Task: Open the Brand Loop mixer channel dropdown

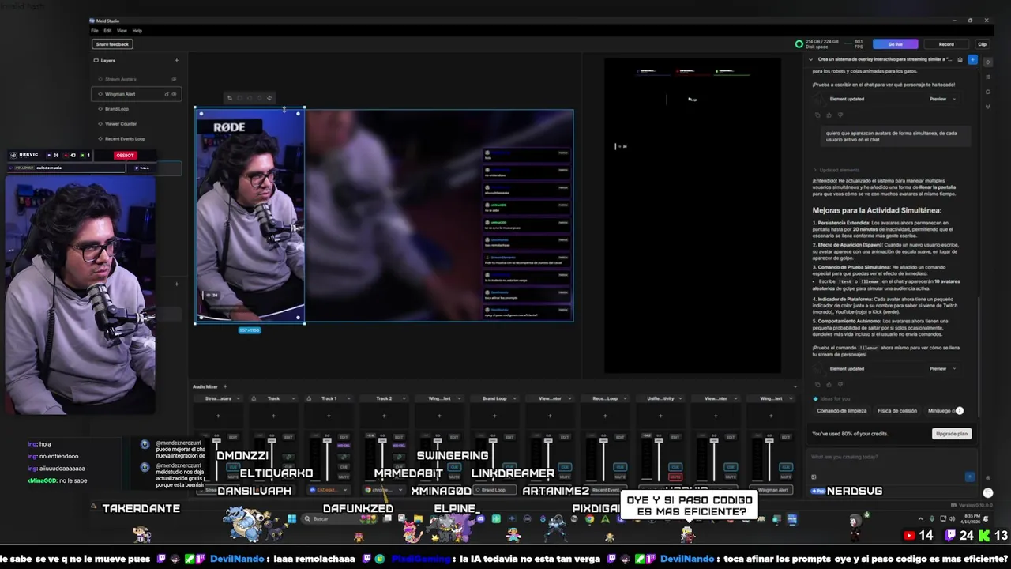Action: (514, 398)
